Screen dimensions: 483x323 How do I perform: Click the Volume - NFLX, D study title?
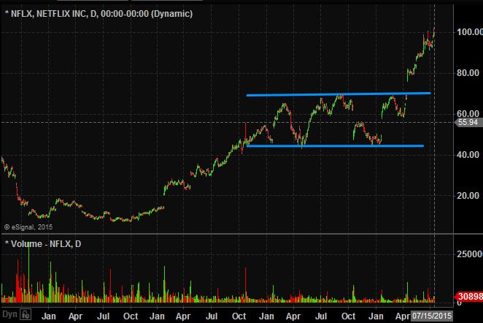(43, 244)
